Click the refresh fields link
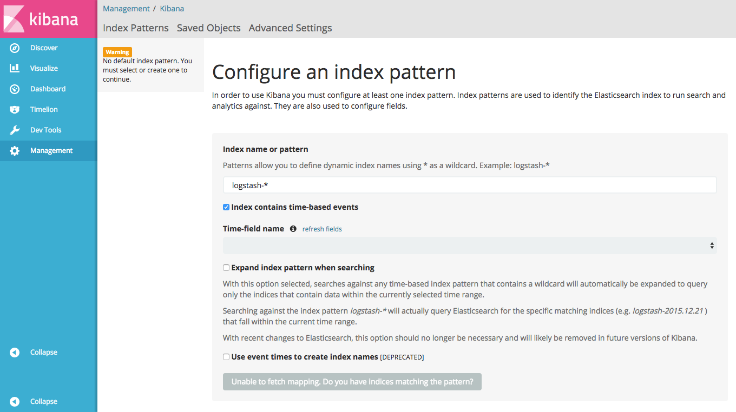The image size is (736, 412). (x=322, y=229)
